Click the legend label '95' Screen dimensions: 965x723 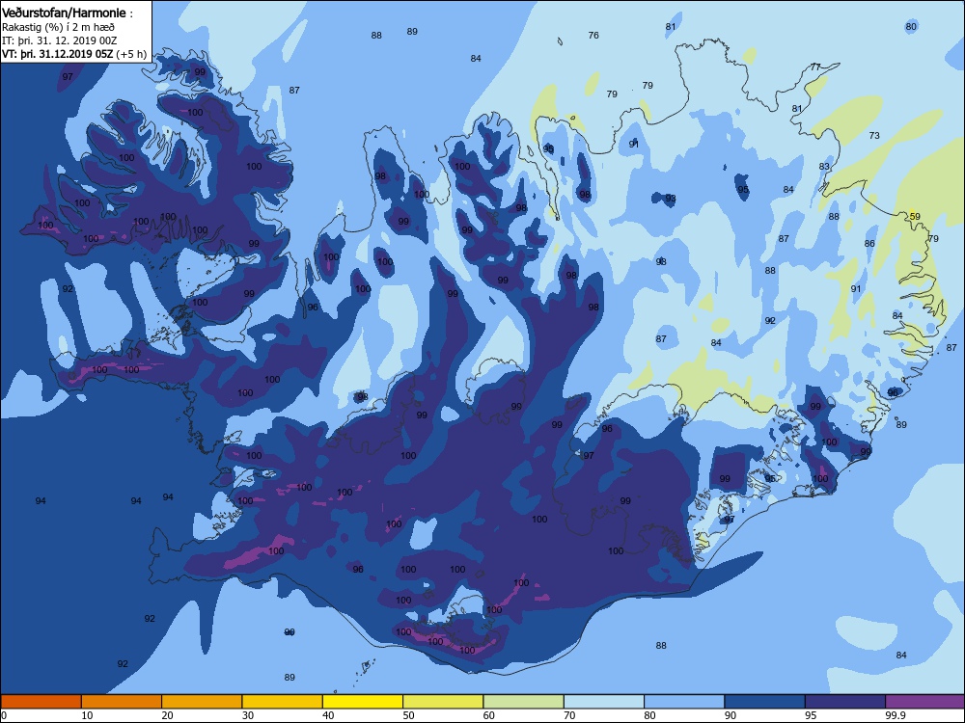[812, 715]
